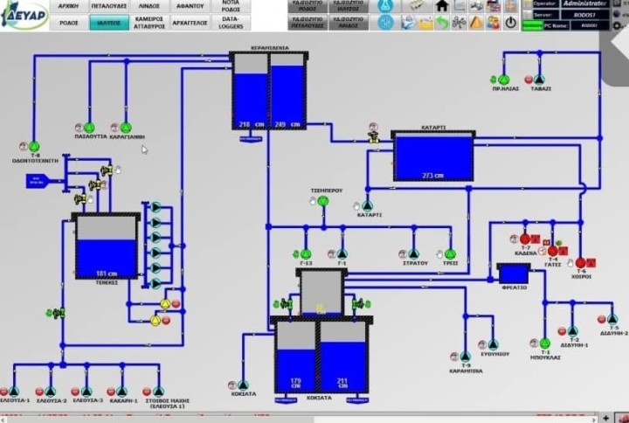
Task: Click the green undo arrow toolbar icon
Action: click(x=443, y=23)
